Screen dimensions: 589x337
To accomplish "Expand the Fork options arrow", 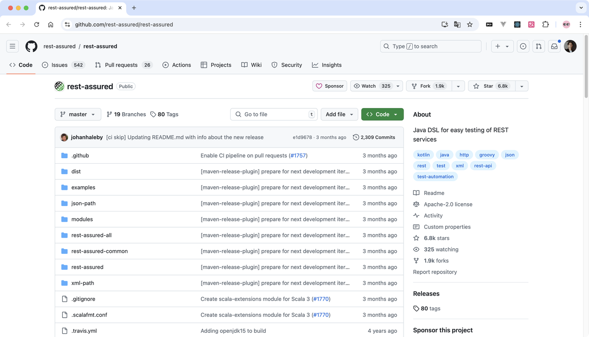I will (x=458, y=86).
